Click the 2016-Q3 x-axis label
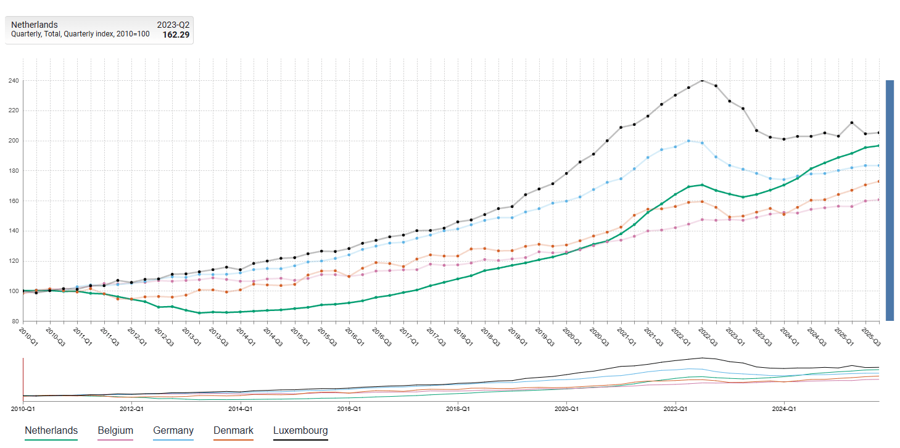The image size is (900, 448). (x=382, y=336)
